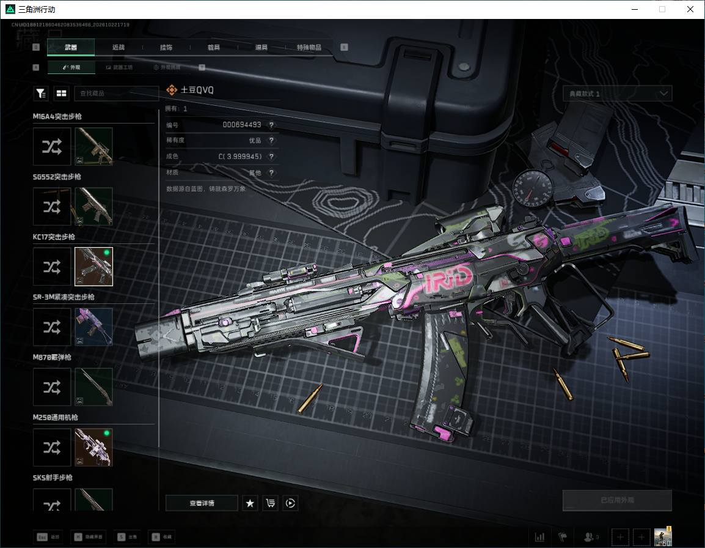
Task: Click the 查看详情 view details button
Action: (x=202, y=503)
